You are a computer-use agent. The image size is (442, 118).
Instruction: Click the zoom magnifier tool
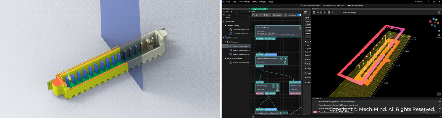point(439,35)
